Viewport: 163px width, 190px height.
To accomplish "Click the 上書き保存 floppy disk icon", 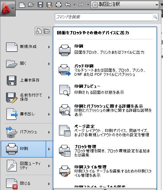I will (11, 81).
